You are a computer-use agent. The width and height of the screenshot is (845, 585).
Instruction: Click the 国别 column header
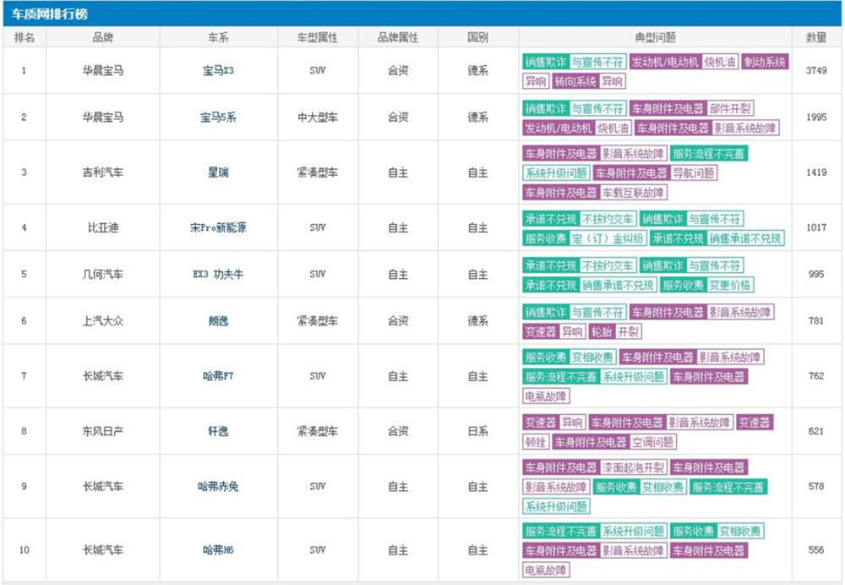point(478,37)
